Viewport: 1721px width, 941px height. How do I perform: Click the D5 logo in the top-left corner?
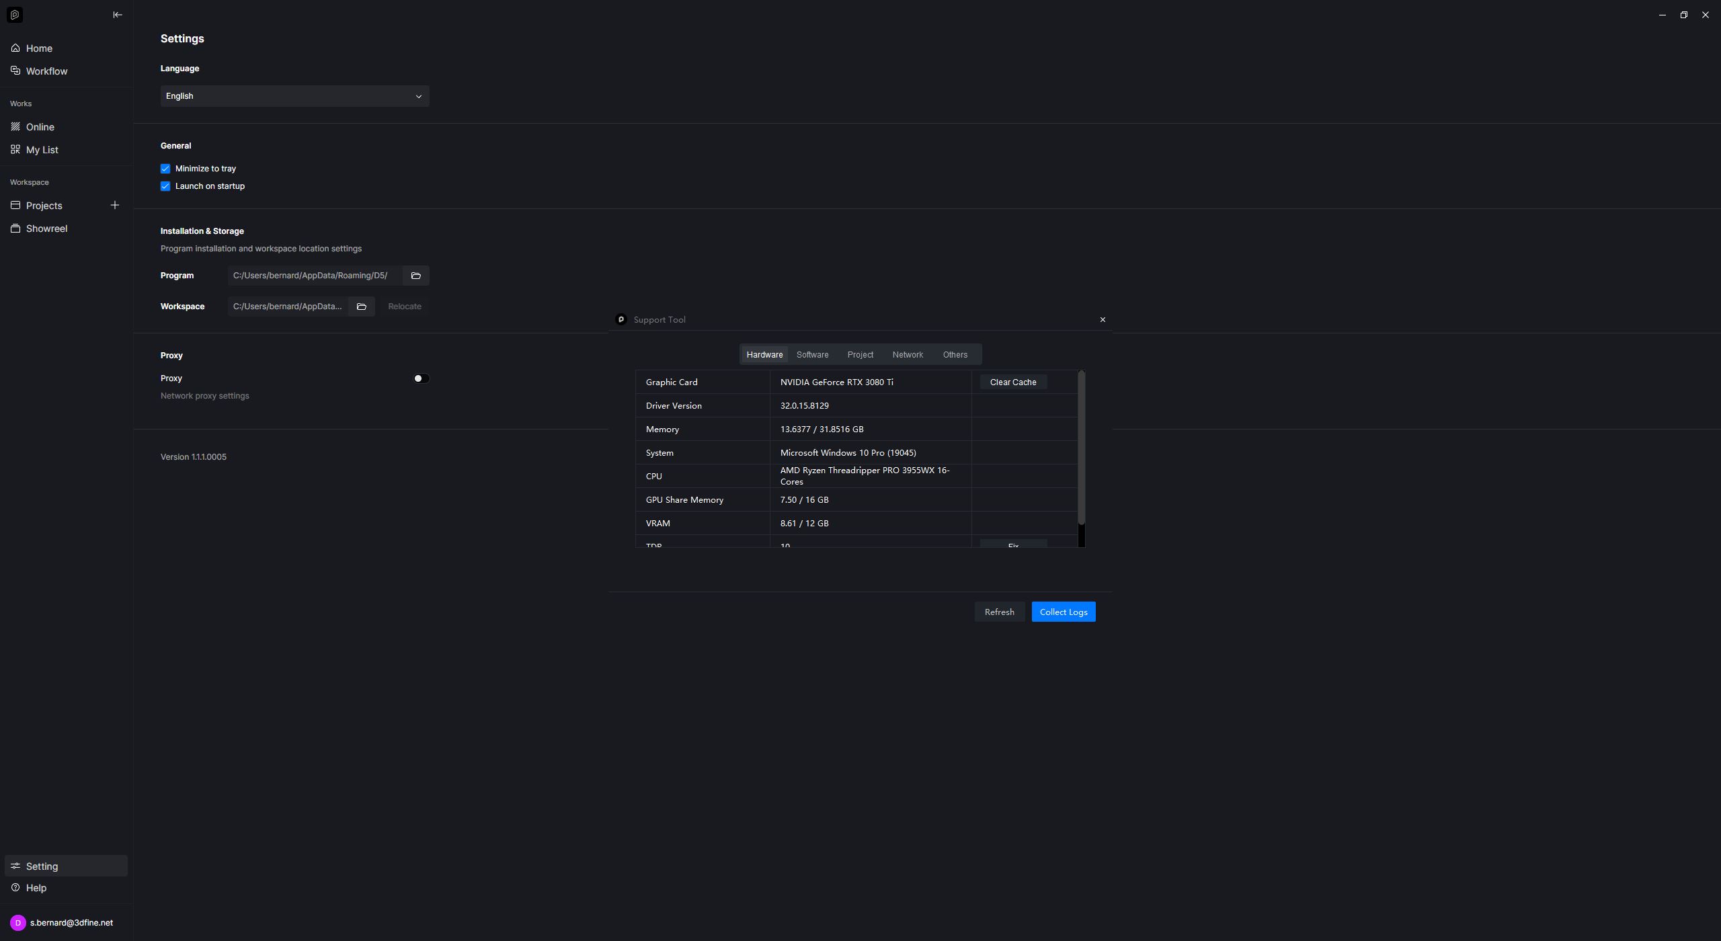pyautogui.click(x=15, y=15)
